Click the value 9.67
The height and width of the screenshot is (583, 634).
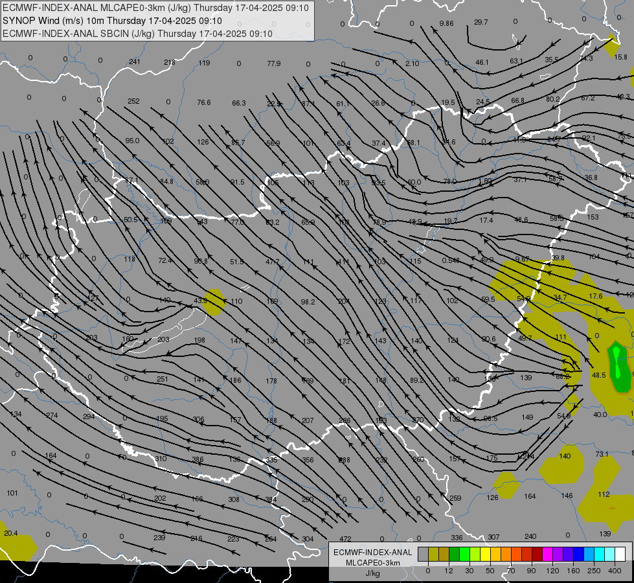click(522, 259)
